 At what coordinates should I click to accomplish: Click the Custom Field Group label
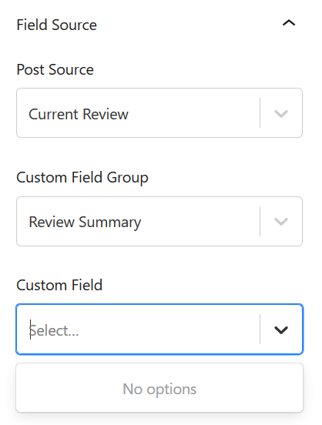point(82,178)
